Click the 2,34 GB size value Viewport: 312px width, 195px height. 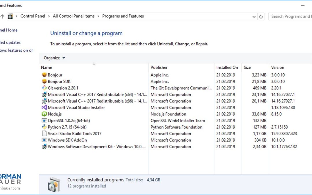260,147
